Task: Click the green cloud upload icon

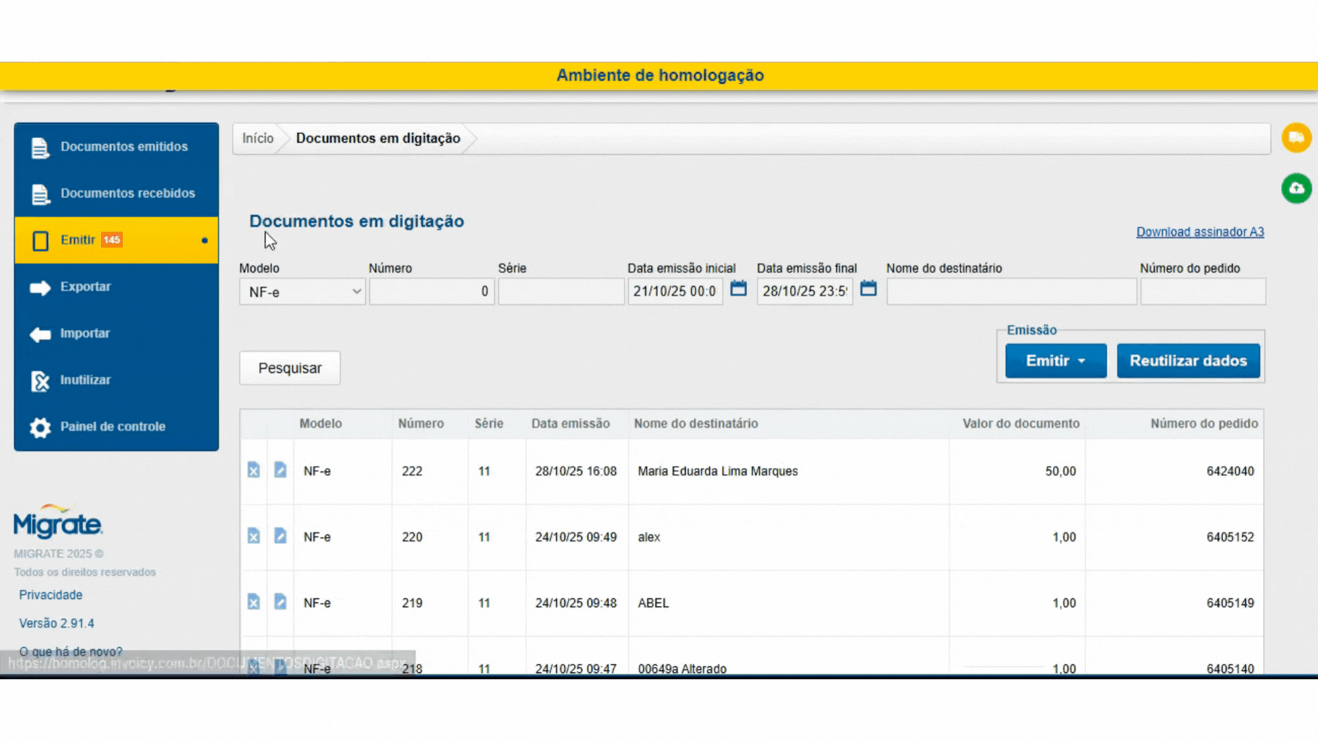Action: (x=1296, y=189)
